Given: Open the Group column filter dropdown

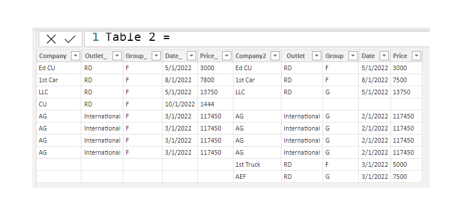Looking at the screenshot, I should (353, 56).
